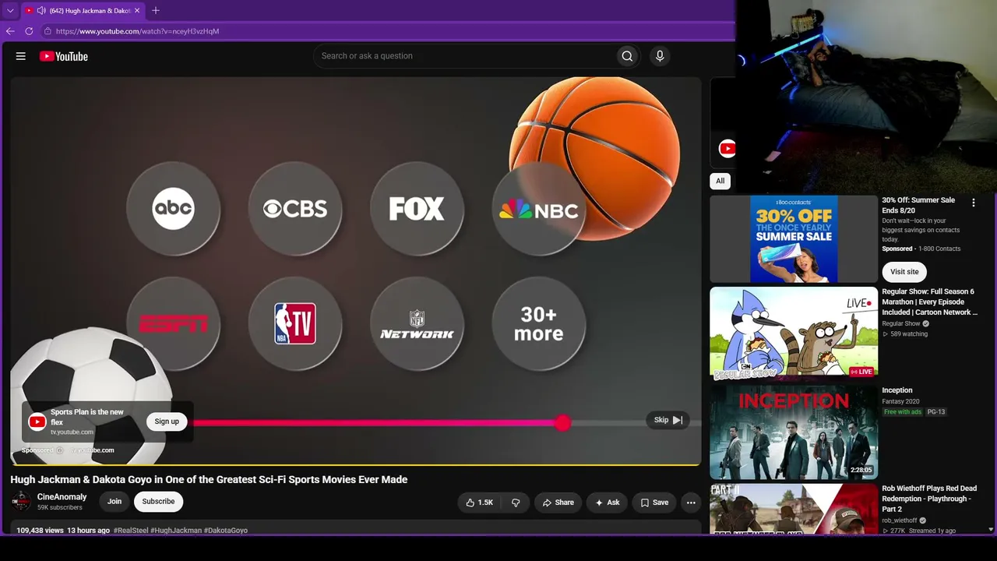The height and width of the screenshot is (561, 997).
Task: Go back using the browser back arrow
Action: point(10,31)
